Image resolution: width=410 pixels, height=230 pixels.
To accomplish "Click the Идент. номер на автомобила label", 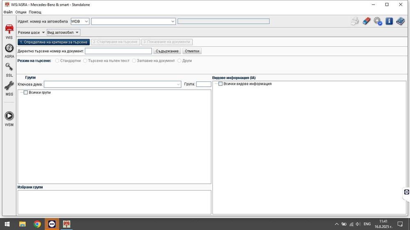I will point(43,21).
